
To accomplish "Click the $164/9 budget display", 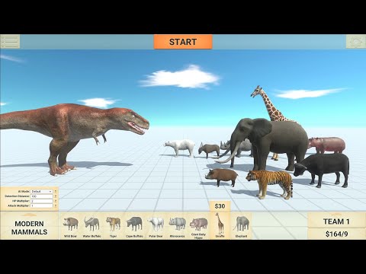I will (x=336, y=234).
